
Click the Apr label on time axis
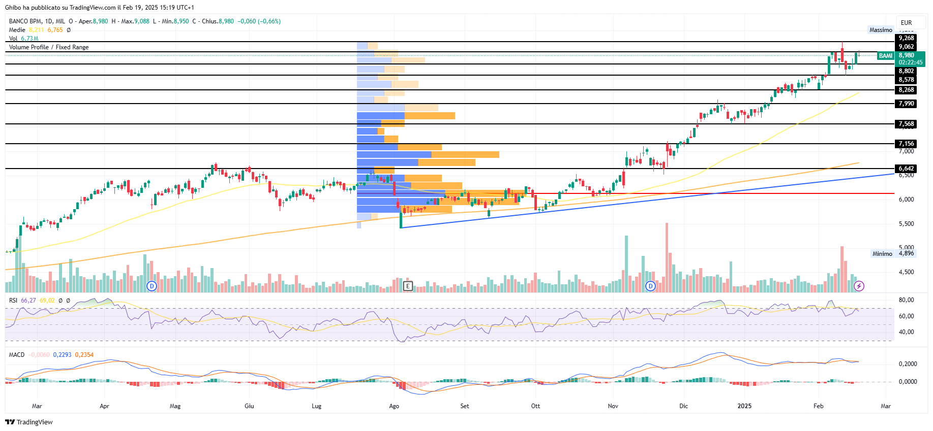point(104,406)
